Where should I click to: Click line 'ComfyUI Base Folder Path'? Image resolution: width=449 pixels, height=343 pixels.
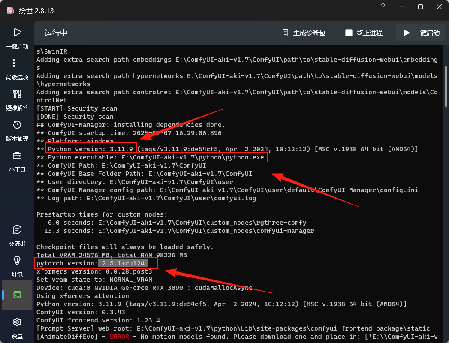(x=145, y=174)
